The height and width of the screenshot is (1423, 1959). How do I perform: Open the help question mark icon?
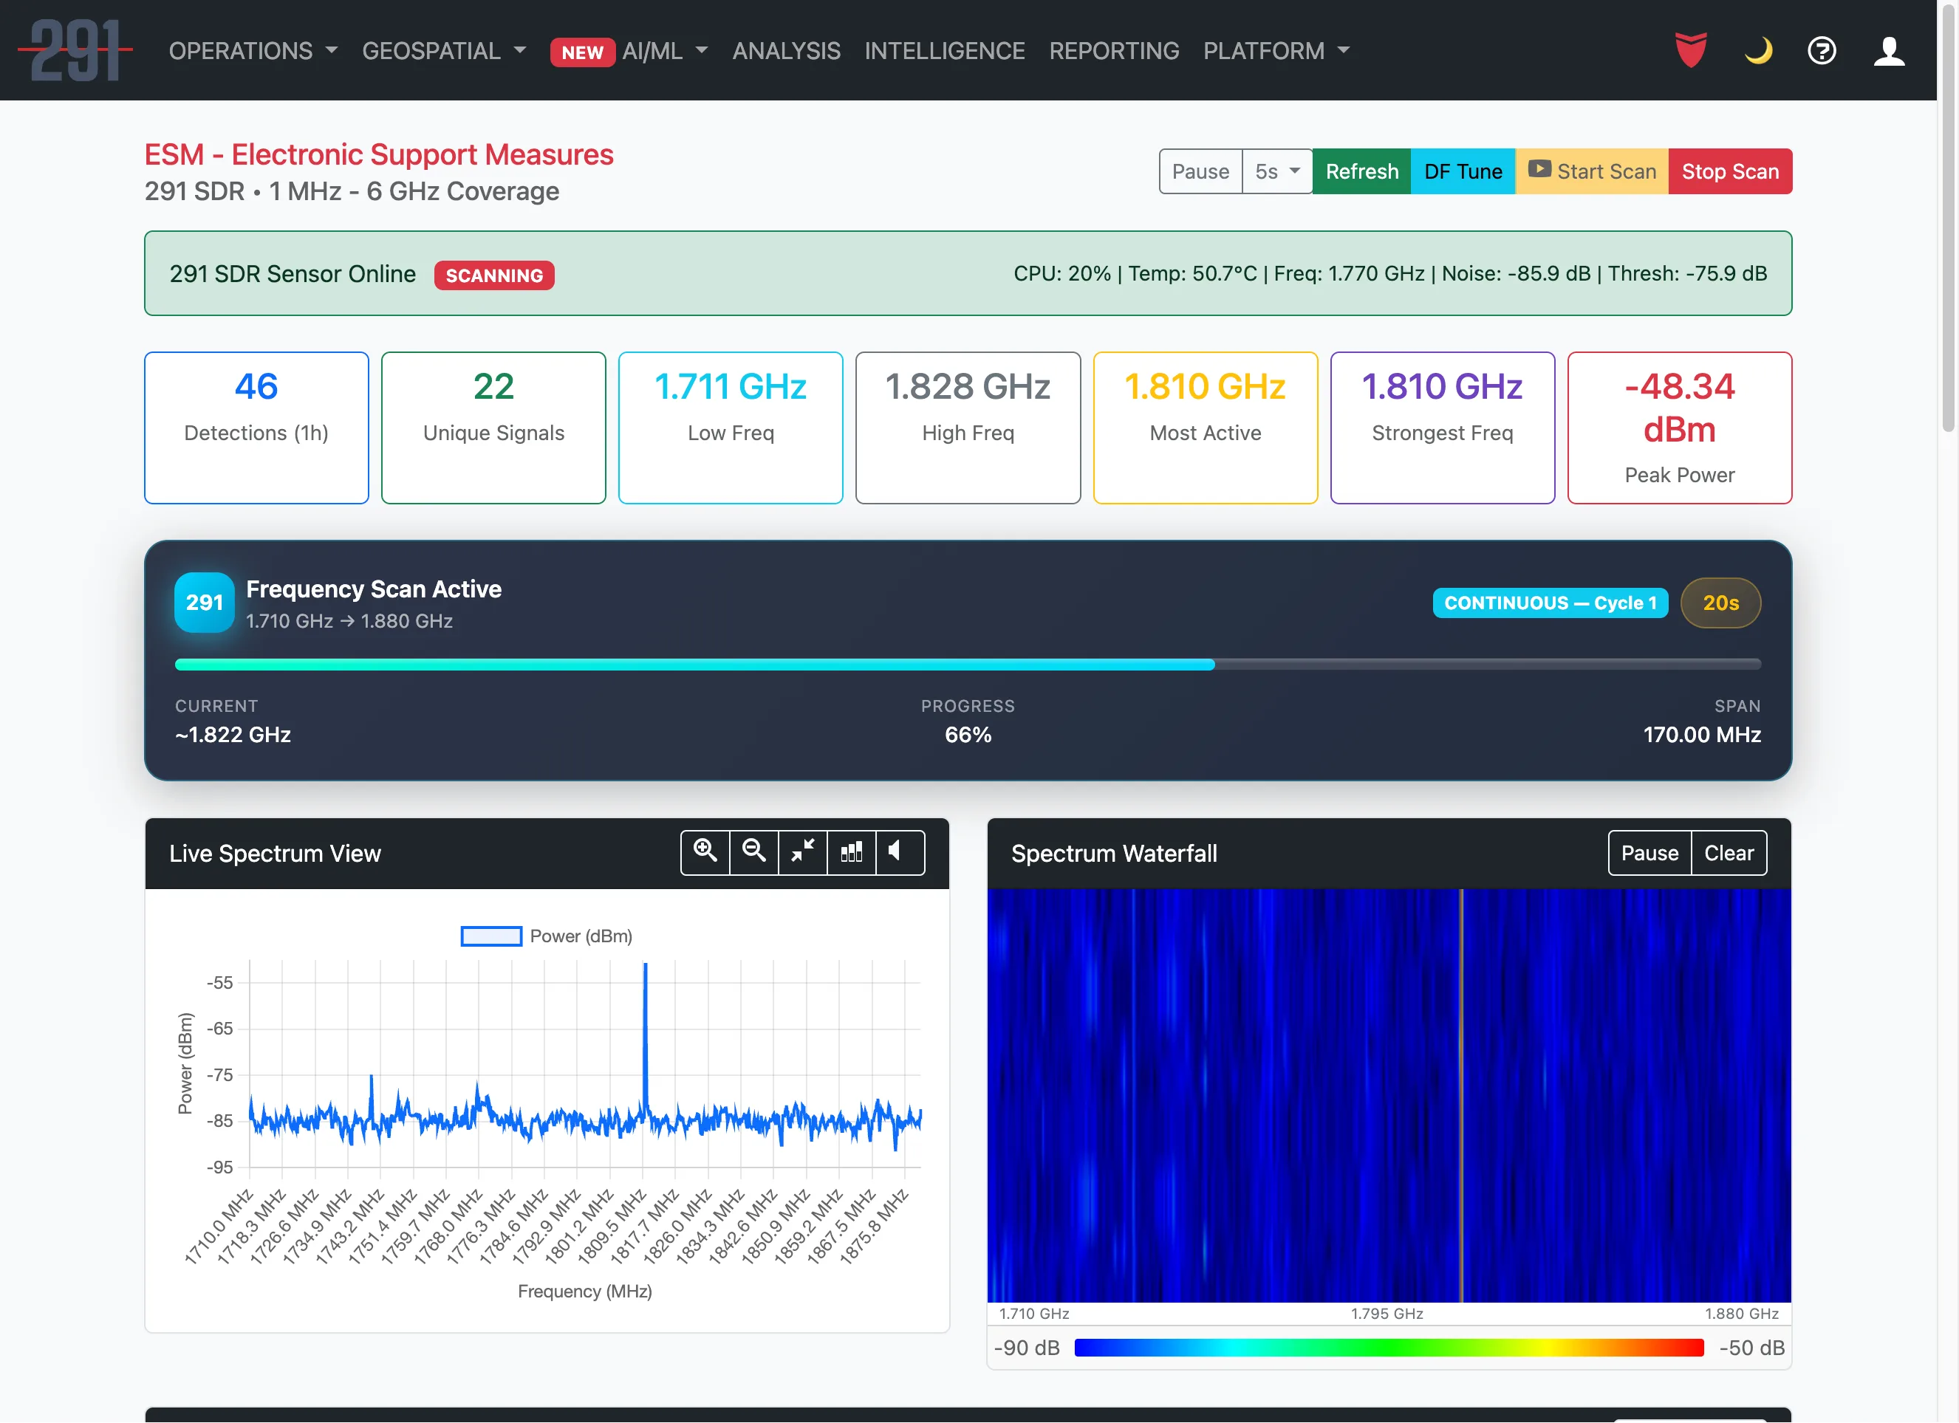click(x=1822, y=50)
